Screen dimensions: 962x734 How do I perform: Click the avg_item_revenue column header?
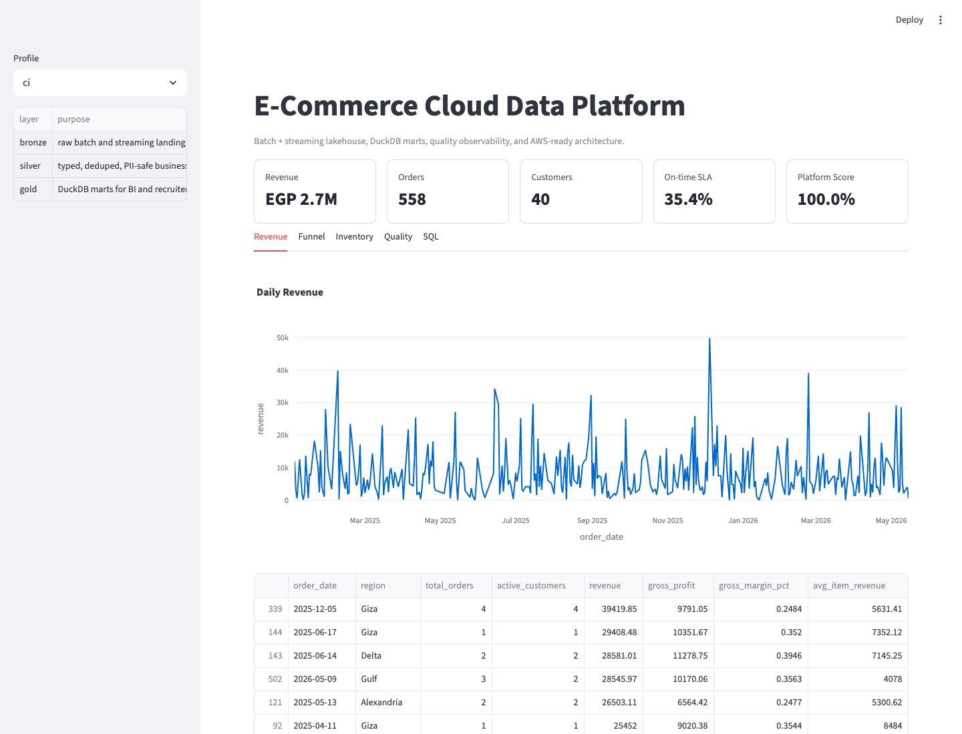click(858, 586)
